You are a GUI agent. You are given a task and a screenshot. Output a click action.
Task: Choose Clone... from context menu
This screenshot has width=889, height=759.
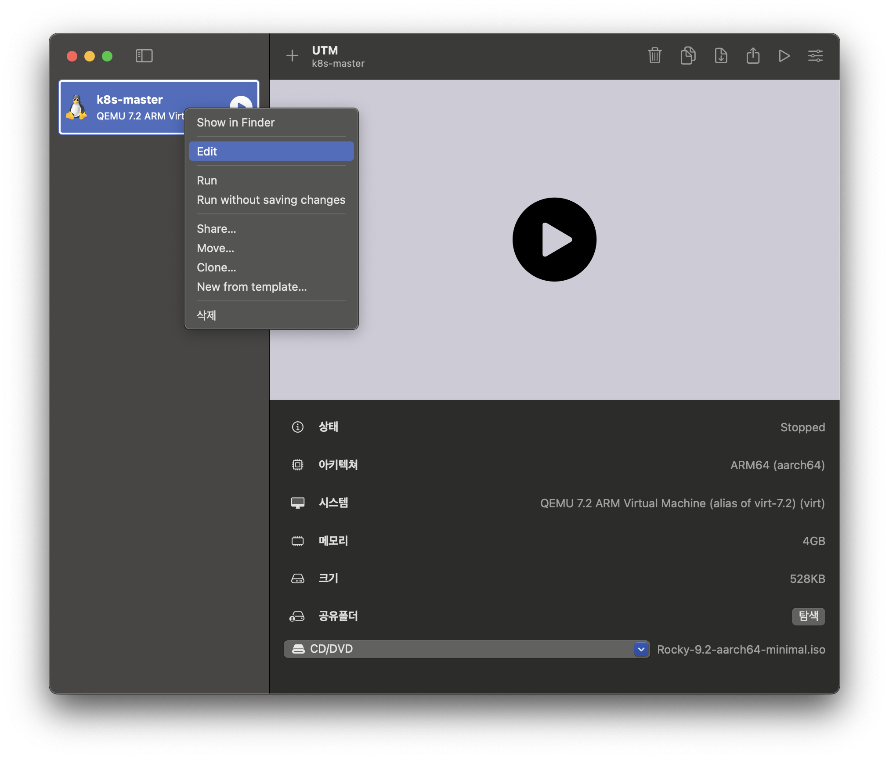[217, 267]
